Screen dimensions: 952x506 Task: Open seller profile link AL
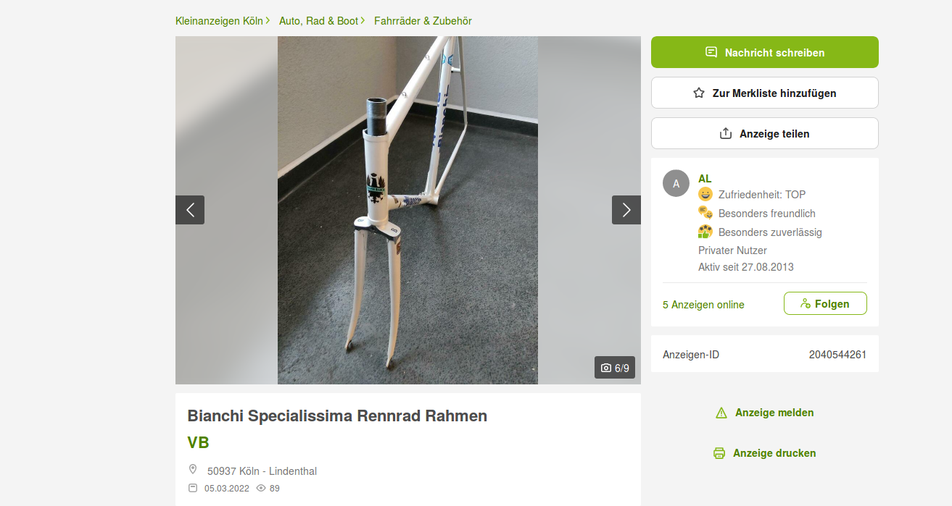pos(705,178)
